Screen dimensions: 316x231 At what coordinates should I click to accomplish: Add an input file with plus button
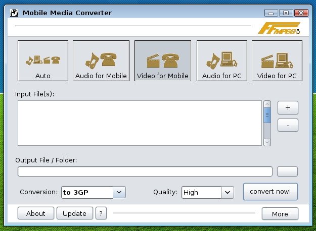coord(288,108)
